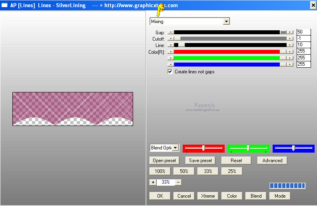The width and height of the screenshot is (317, 206).
Task: Uncheck Create lines not gaps checkbox
Action: click(170, 72)
